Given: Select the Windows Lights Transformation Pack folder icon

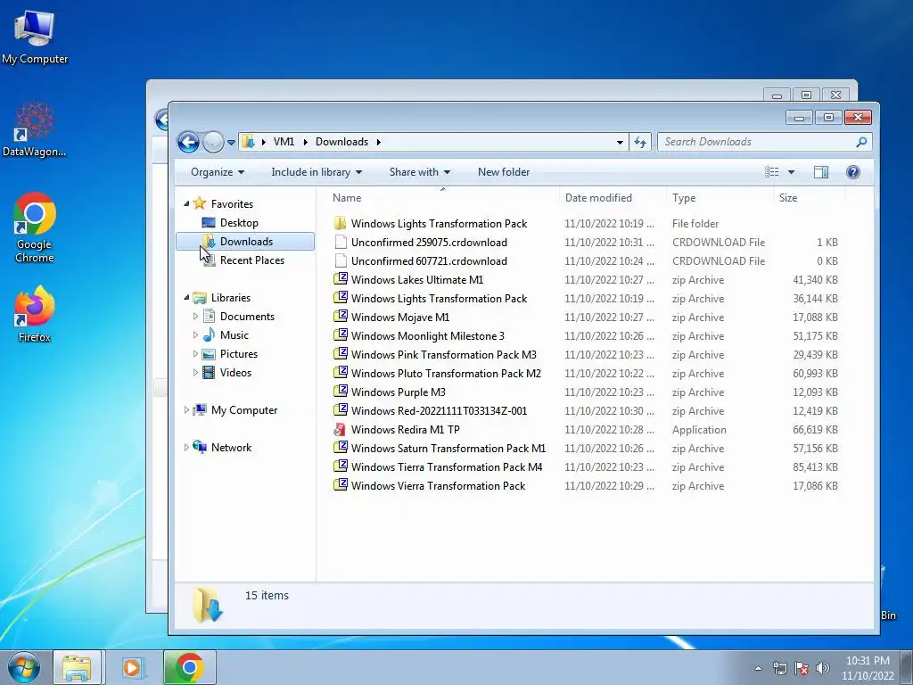Looking at the screenshot, I should pos(340,223).
